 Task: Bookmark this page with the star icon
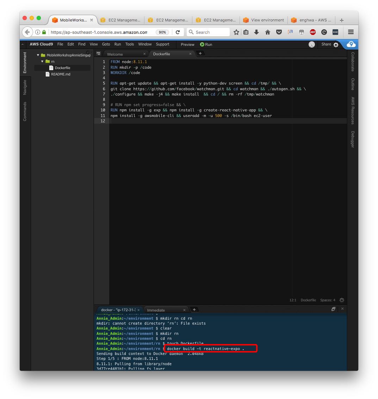pyautogui.click(x=236, y=32)
